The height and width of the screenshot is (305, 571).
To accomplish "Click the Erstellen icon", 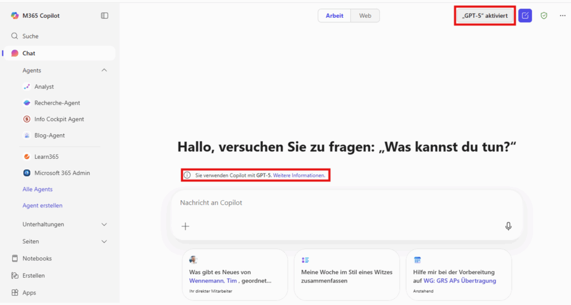I will click(x=14, y=275).
